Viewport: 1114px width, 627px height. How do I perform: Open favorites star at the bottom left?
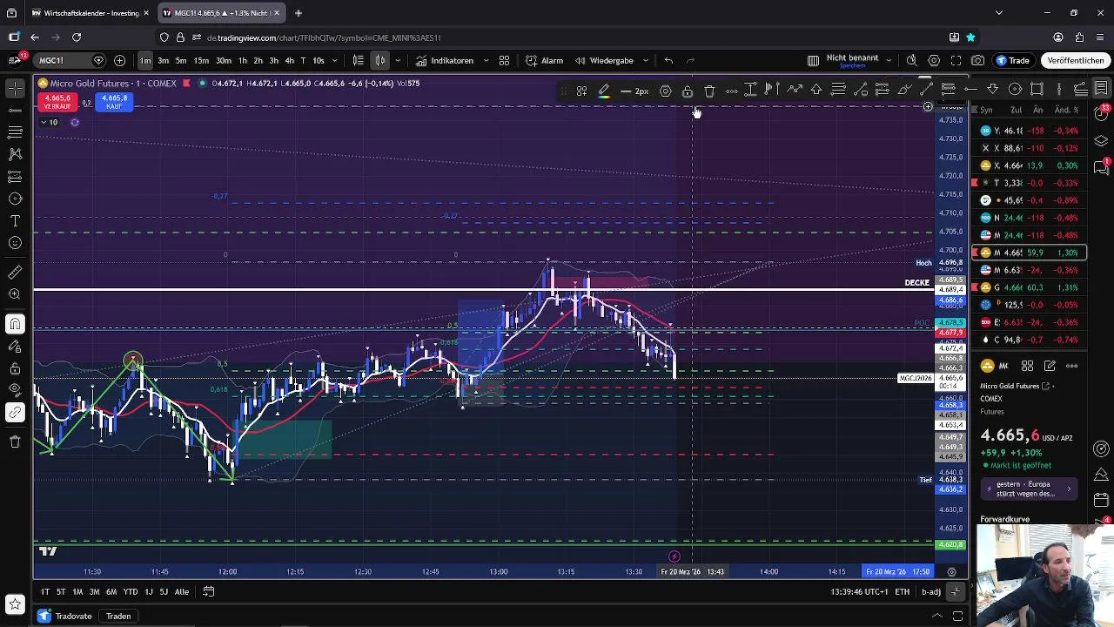[15, 603]
